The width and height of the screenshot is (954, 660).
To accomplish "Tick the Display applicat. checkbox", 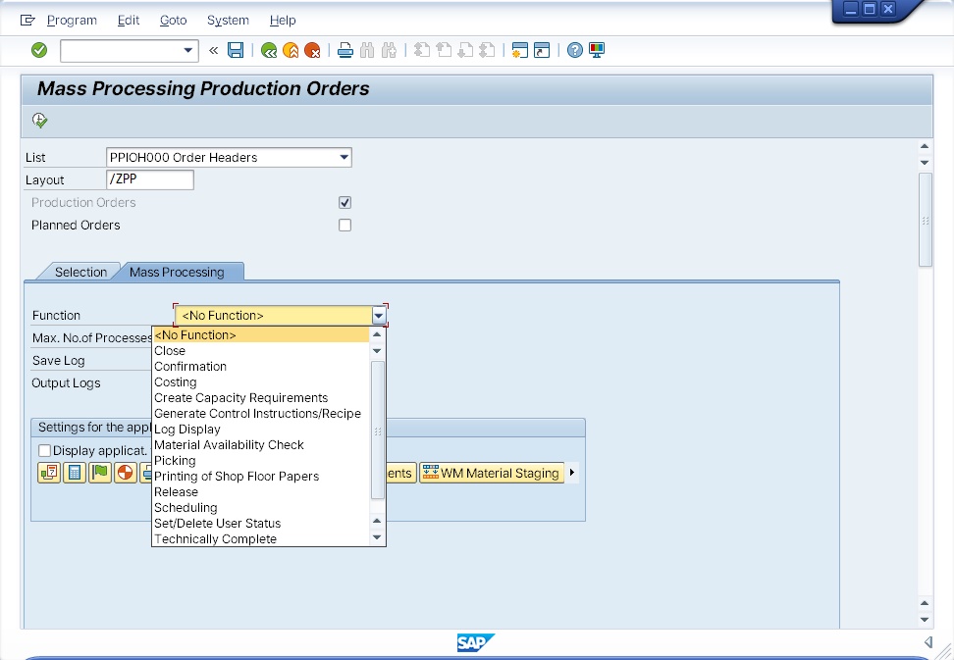I will 44,450.
